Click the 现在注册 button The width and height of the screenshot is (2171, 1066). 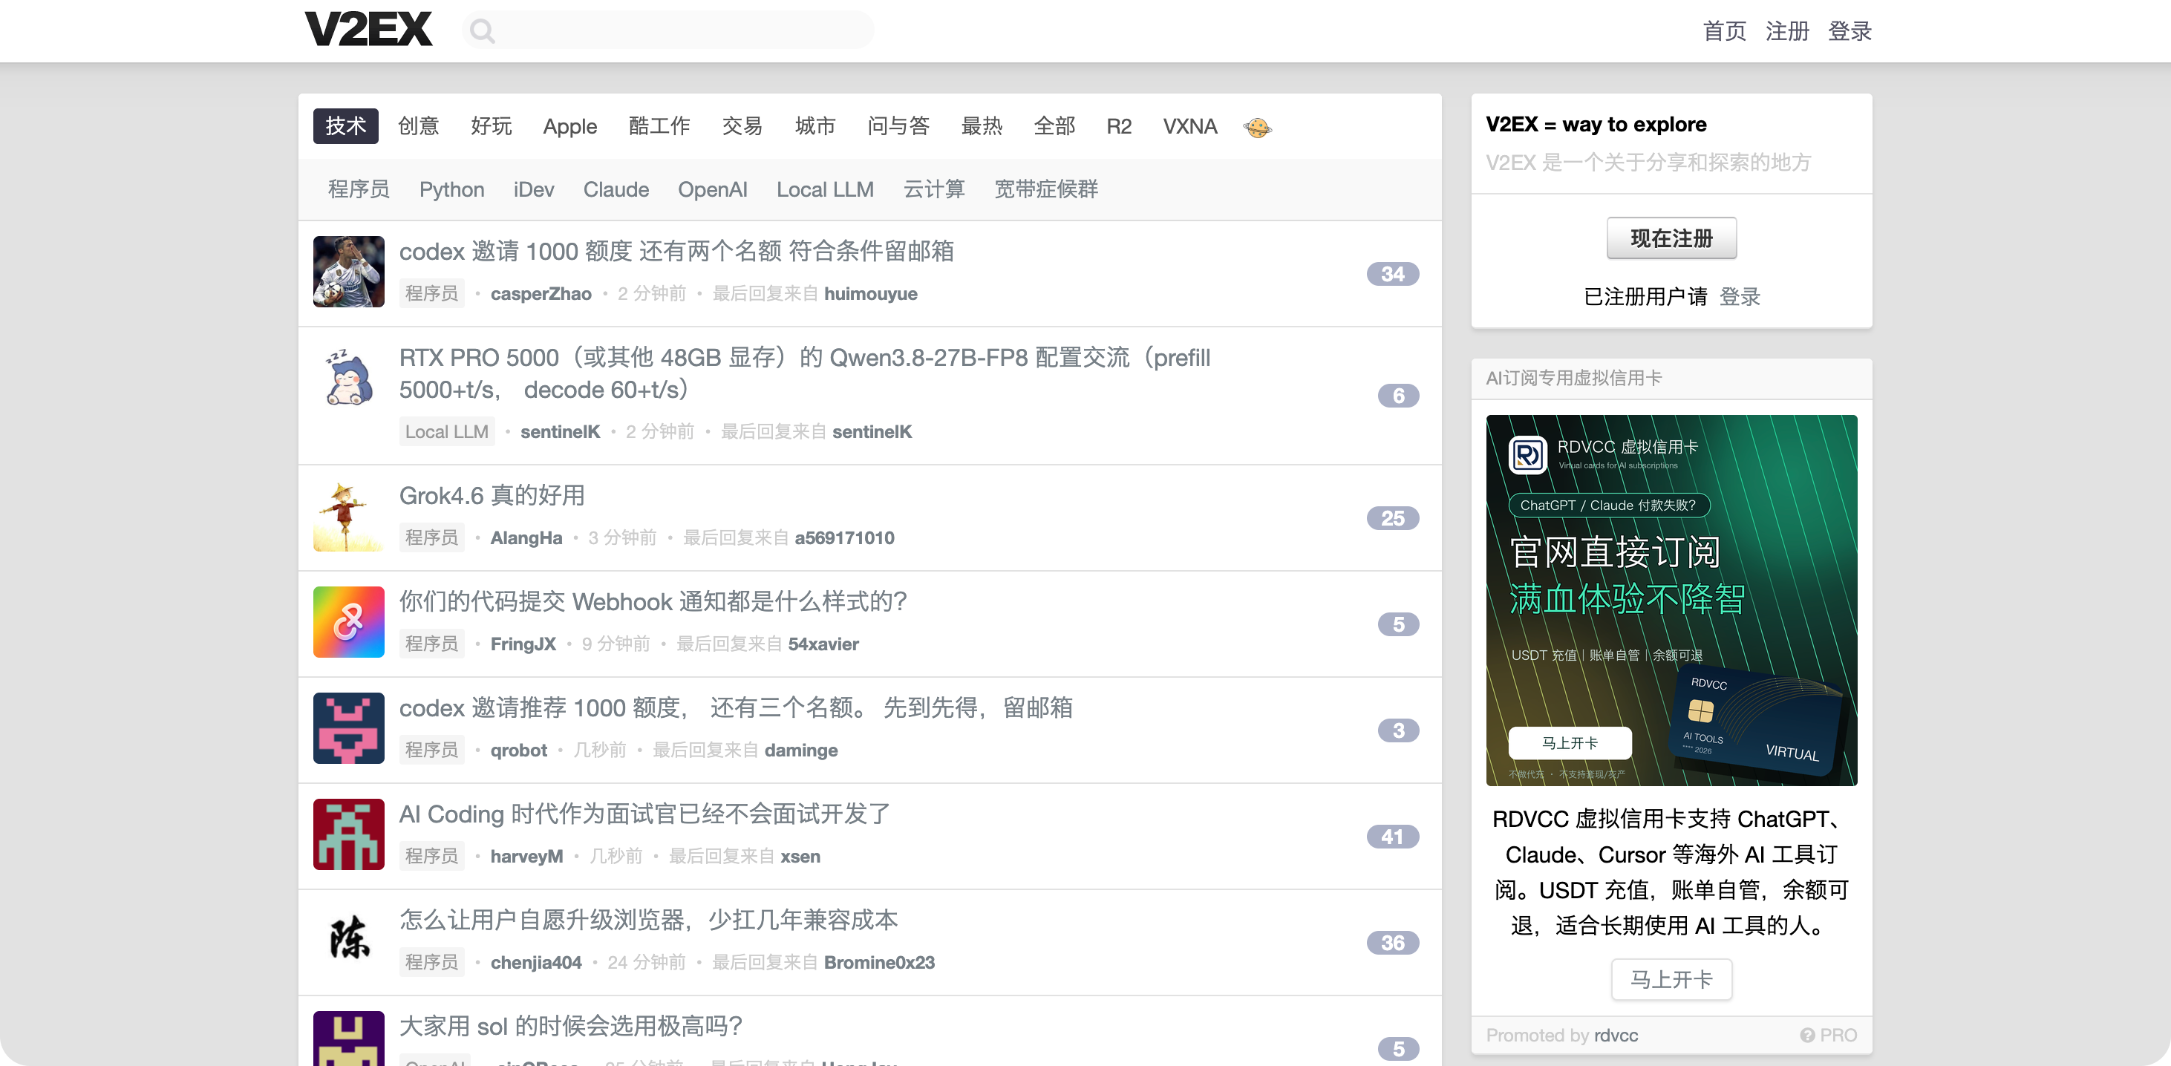(x=1671, y=238)
